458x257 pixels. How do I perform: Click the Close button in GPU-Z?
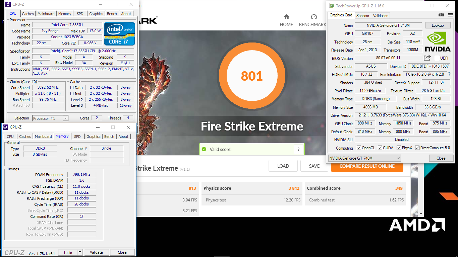[x=441, y=158]
